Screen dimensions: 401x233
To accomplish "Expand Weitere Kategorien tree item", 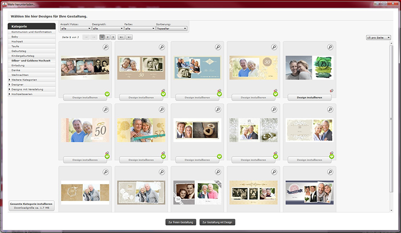I will point(9,80).
